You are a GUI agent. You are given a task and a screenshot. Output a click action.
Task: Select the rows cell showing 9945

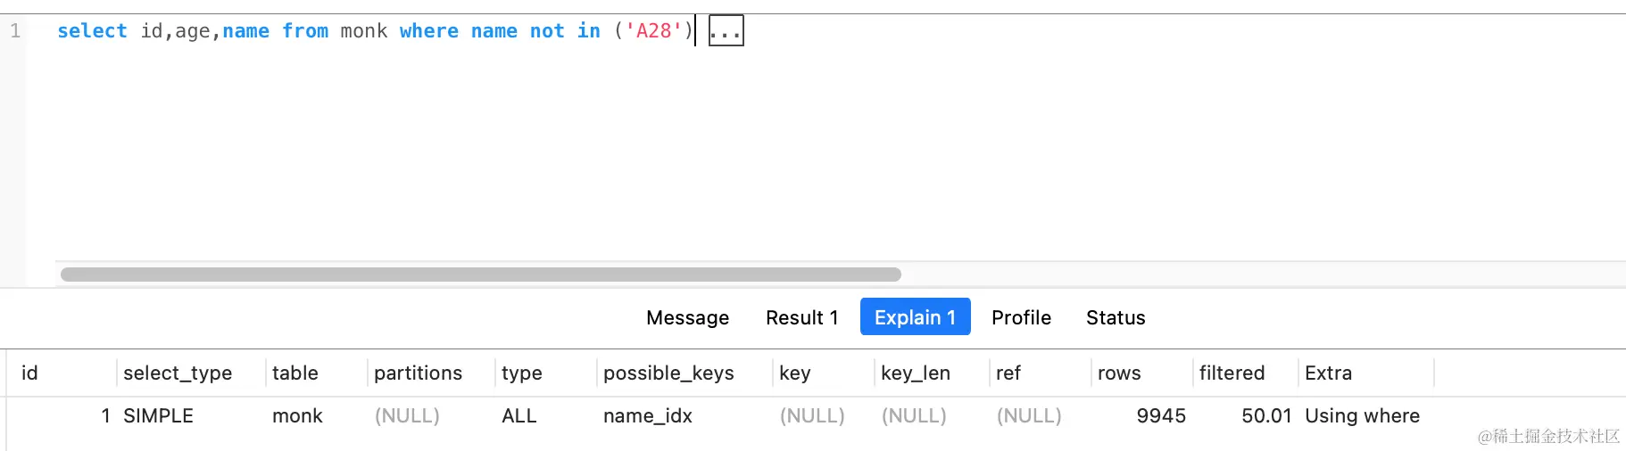tap(1161, 415)
